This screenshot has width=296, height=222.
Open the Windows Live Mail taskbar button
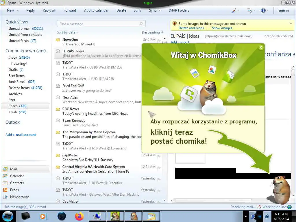(151, 216)
